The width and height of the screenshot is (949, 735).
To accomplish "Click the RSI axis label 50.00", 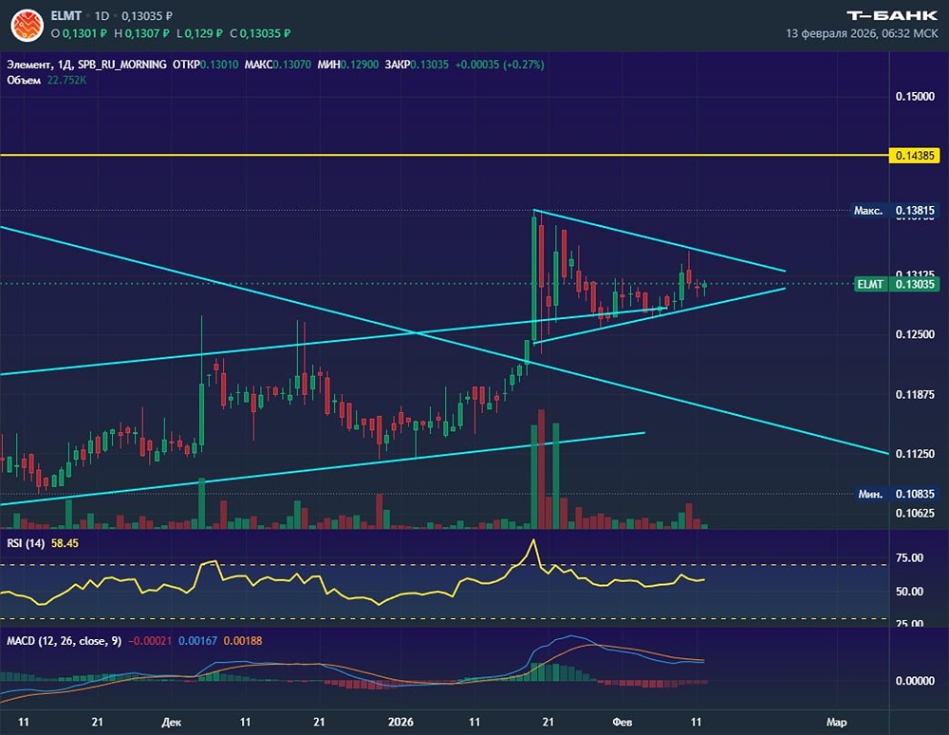I will coord(909,591).
